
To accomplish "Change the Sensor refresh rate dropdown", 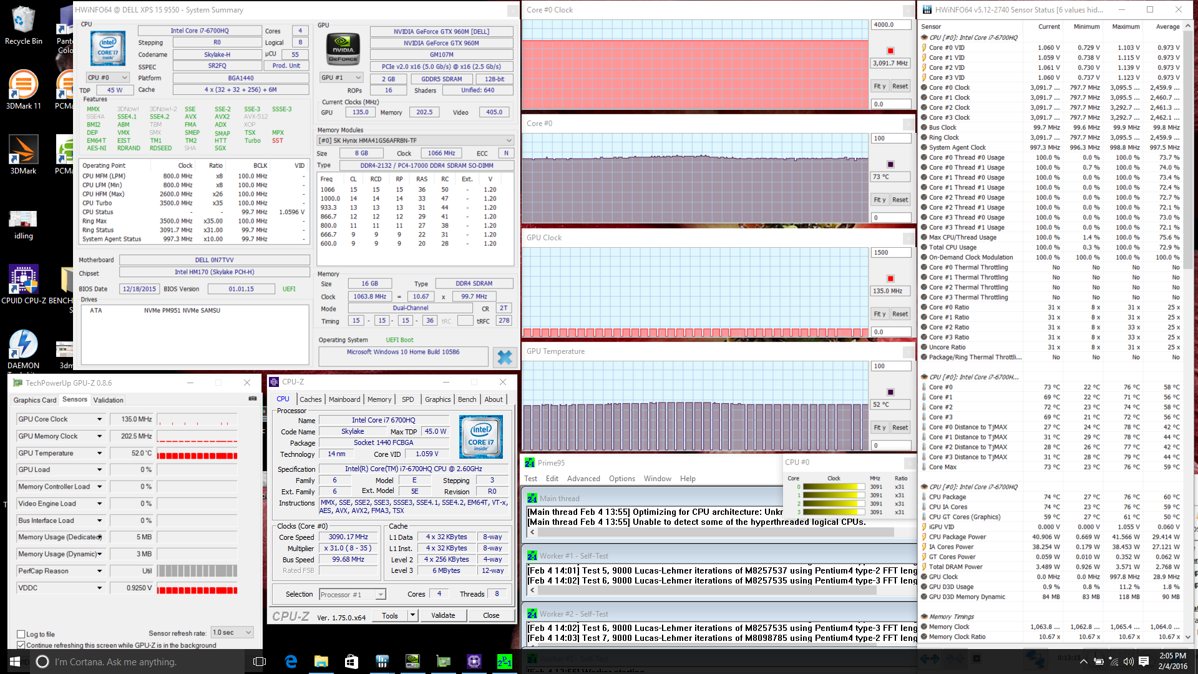I will (x=232, y=632).
